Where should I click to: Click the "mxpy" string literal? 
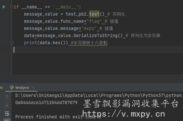89,29
